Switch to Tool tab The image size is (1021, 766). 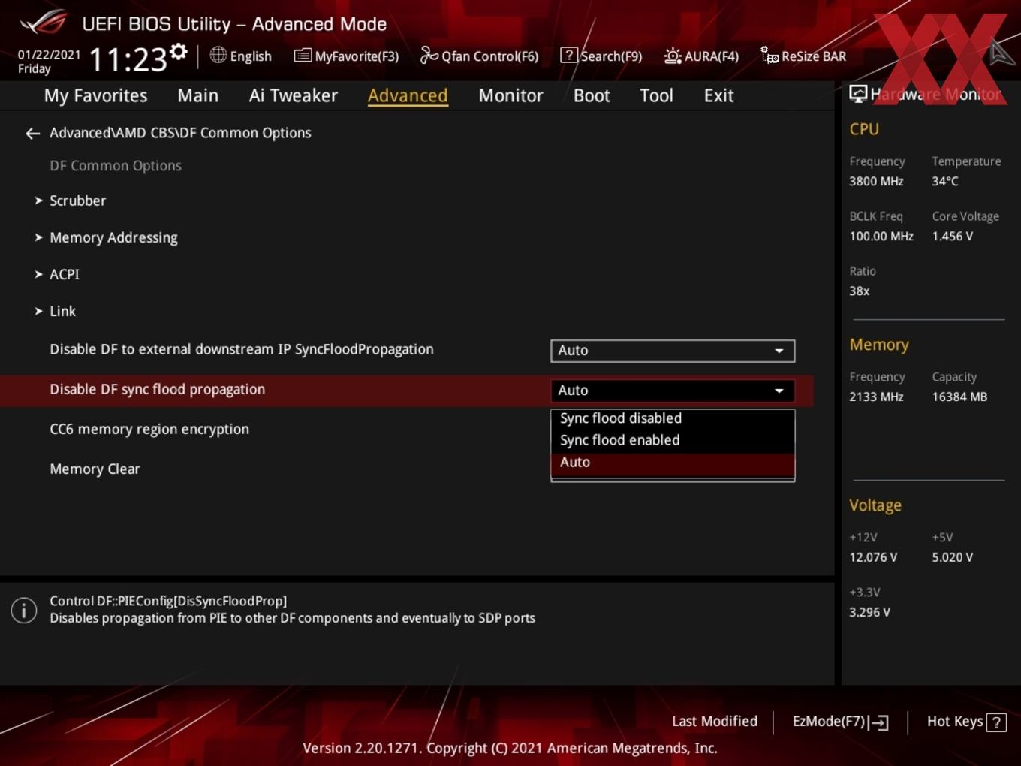pyautogui.click(x=656, y=95)
